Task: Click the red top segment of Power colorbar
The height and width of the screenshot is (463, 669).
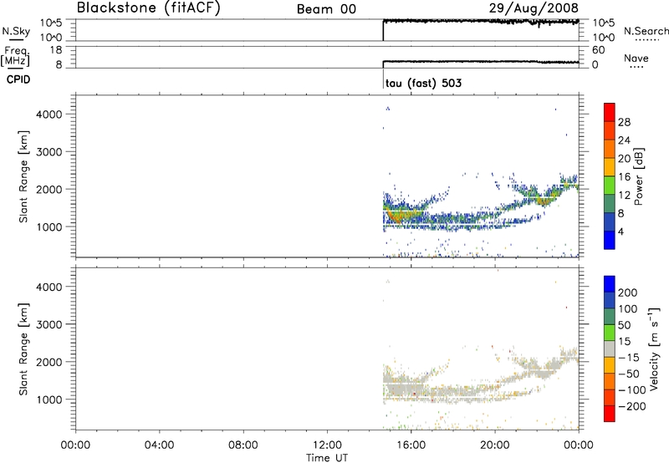Action: (x=610, y=112)
